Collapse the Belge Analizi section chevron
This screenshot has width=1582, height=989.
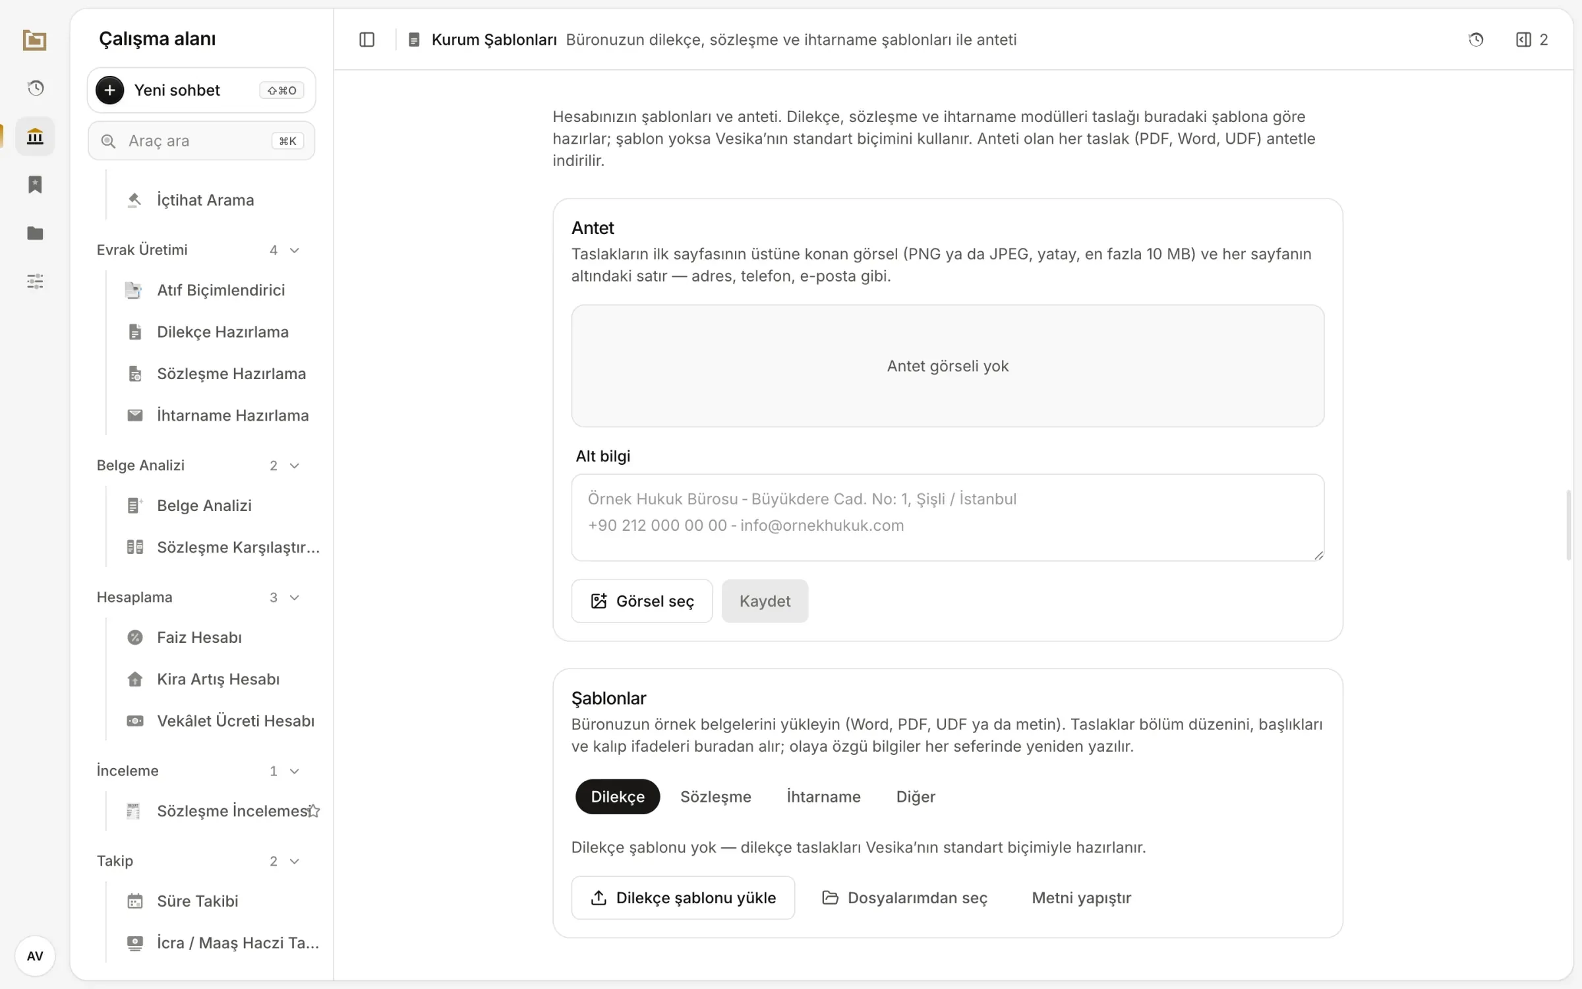[x=295, y=465]
